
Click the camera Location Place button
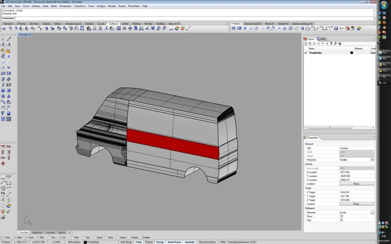[x=357, y=184]
